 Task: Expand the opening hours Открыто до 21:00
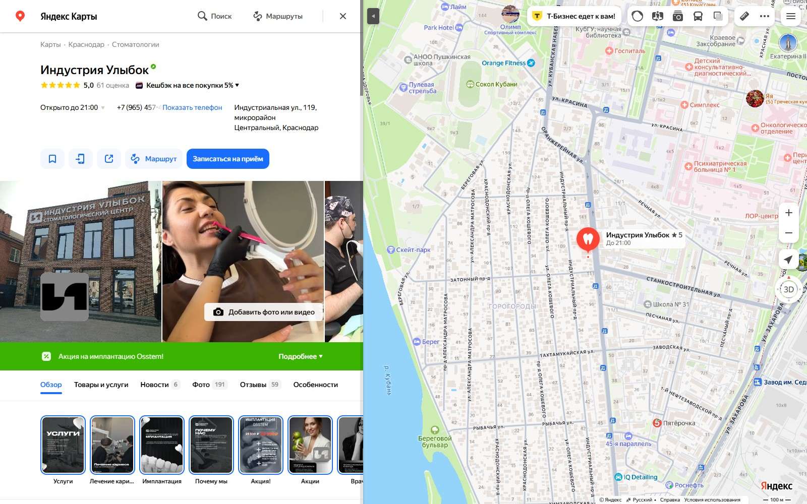[73, 107]
